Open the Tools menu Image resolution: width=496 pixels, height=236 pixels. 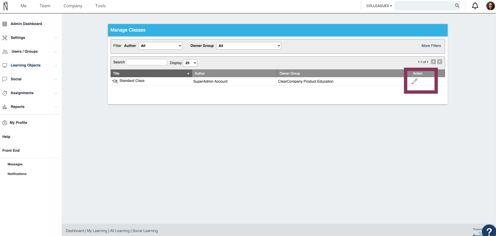[x=100, y=6]
